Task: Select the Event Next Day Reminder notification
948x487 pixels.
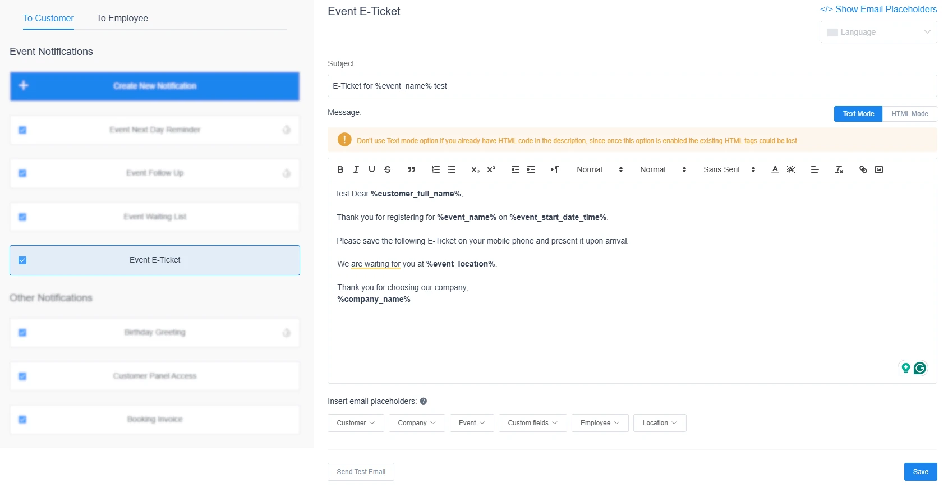Action: point(155,130)
